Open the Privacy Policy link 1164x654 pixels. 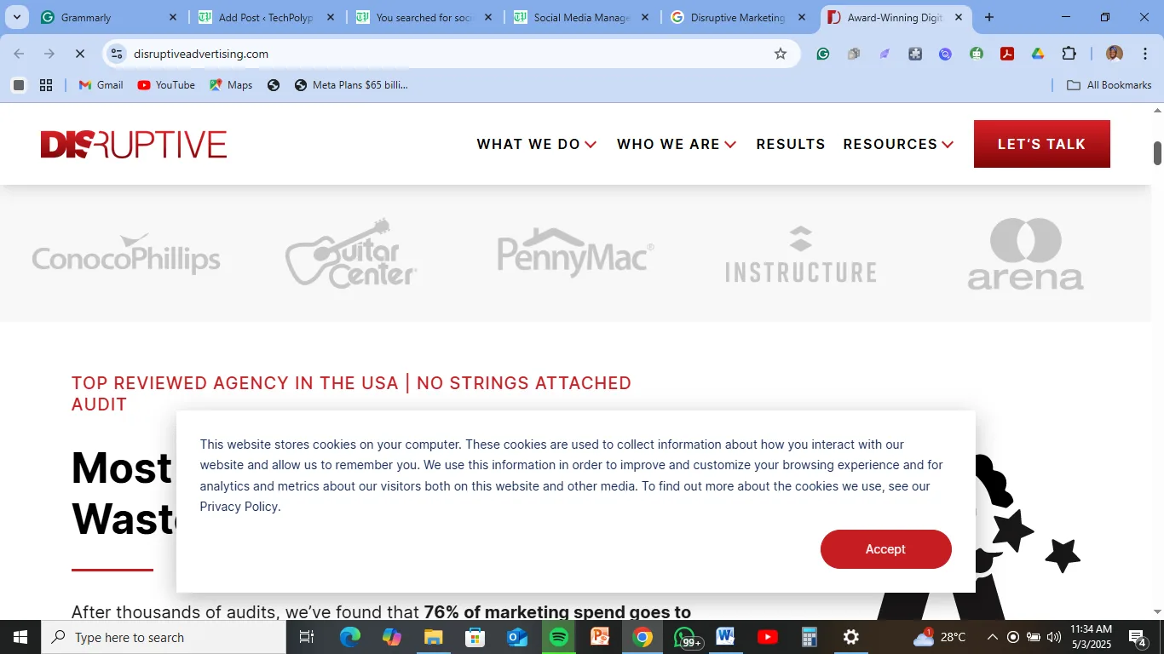pos(239,507)
